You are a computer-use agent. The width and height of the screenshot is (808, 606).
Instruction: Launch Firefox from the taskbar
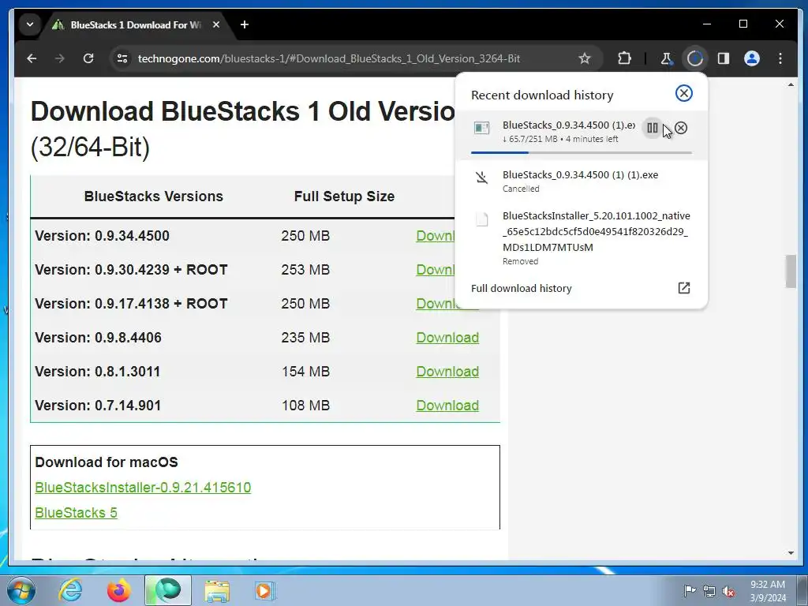pyautogui.click(x=118, y=590)
